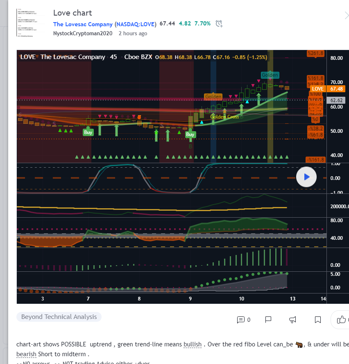The image size is (349, 364).
Task: Click the orange LOVE 67.48 price tag
Action: tap(328, 89)
